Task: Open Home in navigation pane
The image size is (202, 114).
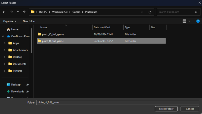Action: [13, 29]
